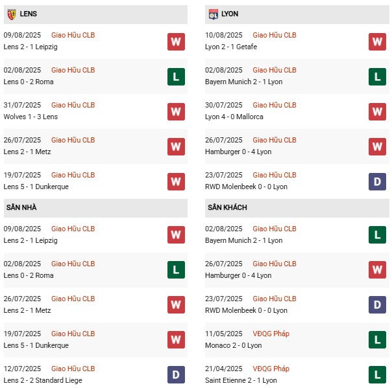This screenshot has width=392, height=388.
Task: Click the Lens club crest icon
Action: pos(12,14)
